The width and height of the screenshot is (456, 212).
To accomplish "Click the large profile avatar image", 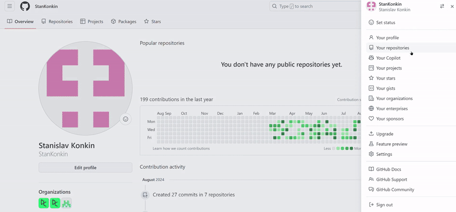I will (x=85, y=88).
